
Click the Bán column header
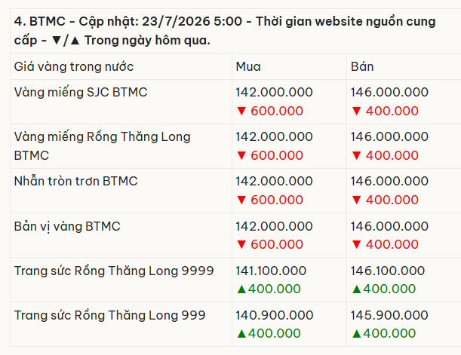362,66
